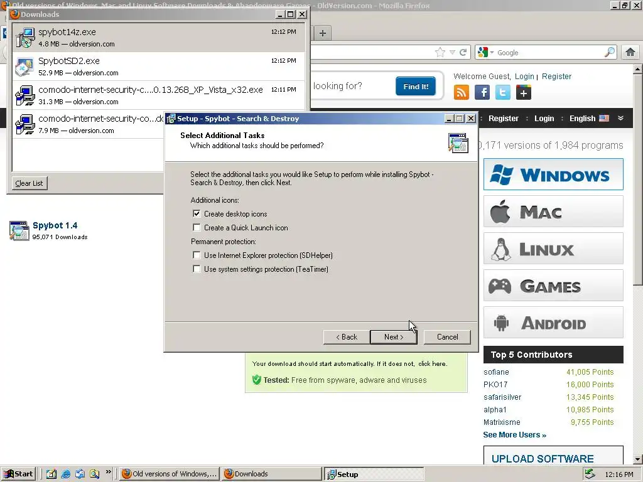Select comodo XP_Vista_x32.exe download entry
Image resolution: width=643 pixels, height=482 pixels.
(159, 95)
